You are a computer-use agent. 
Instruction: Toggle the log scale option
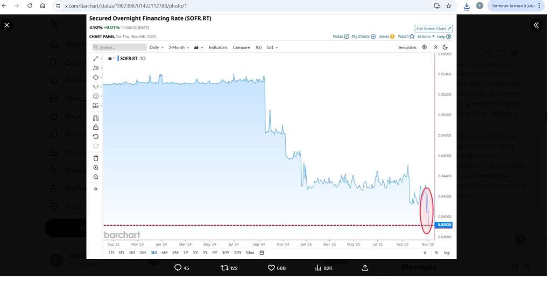point(447,253)
